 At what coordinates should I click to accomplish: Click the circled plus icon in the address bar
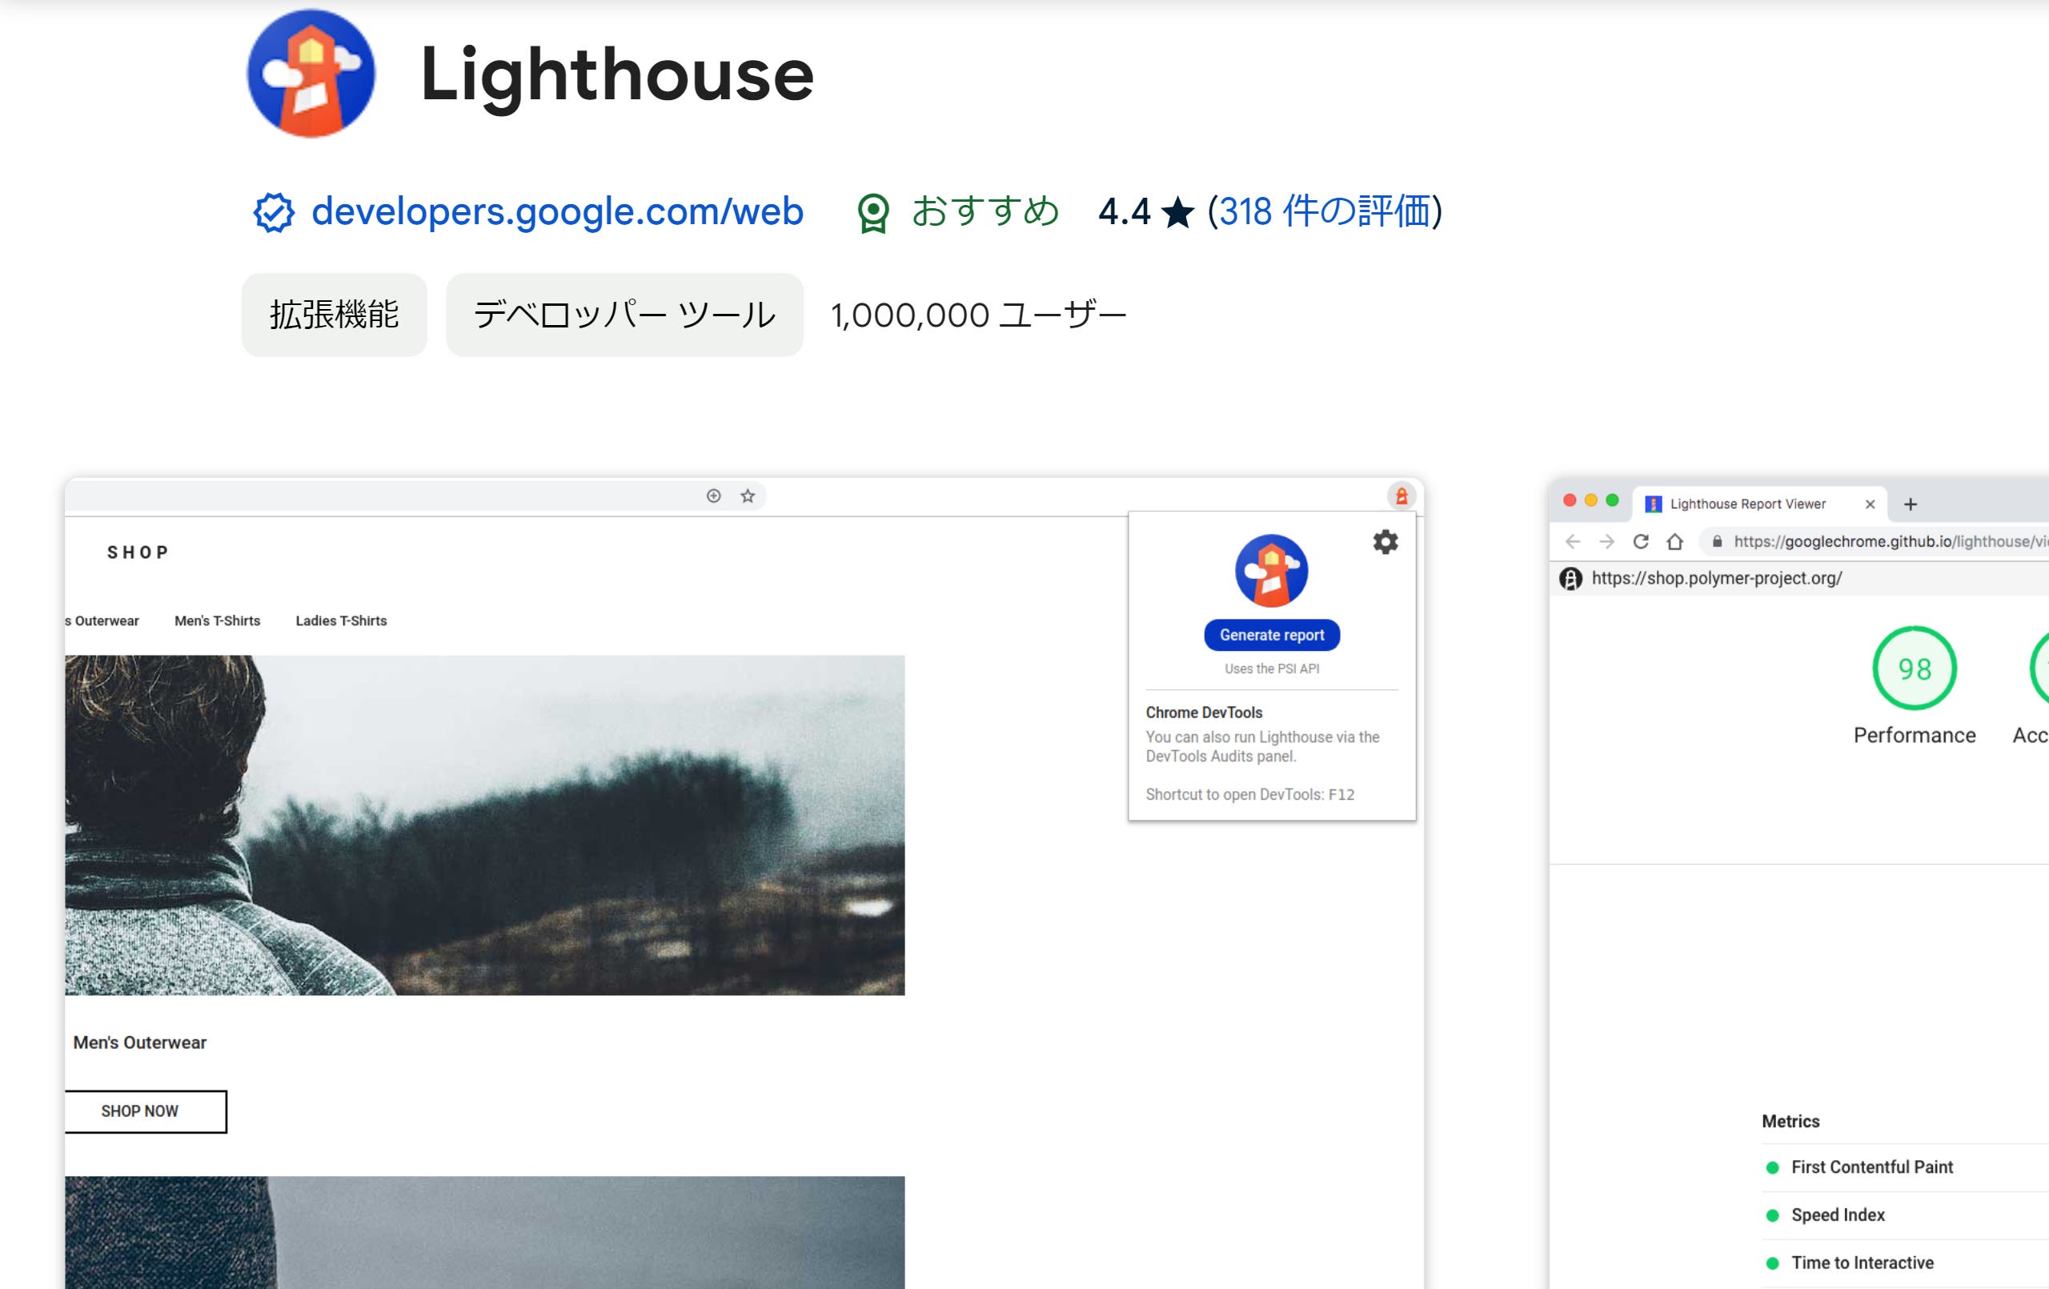coord(714,496)
